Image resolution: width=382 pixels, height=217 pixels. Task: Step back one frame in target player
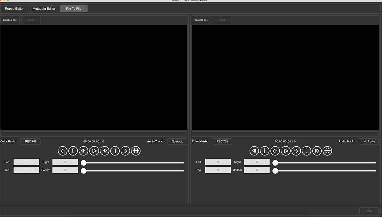point(275,151)
